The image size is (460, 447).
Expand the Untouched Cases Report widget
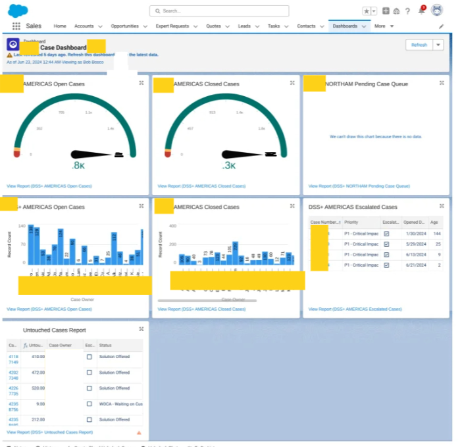point(141,329)
